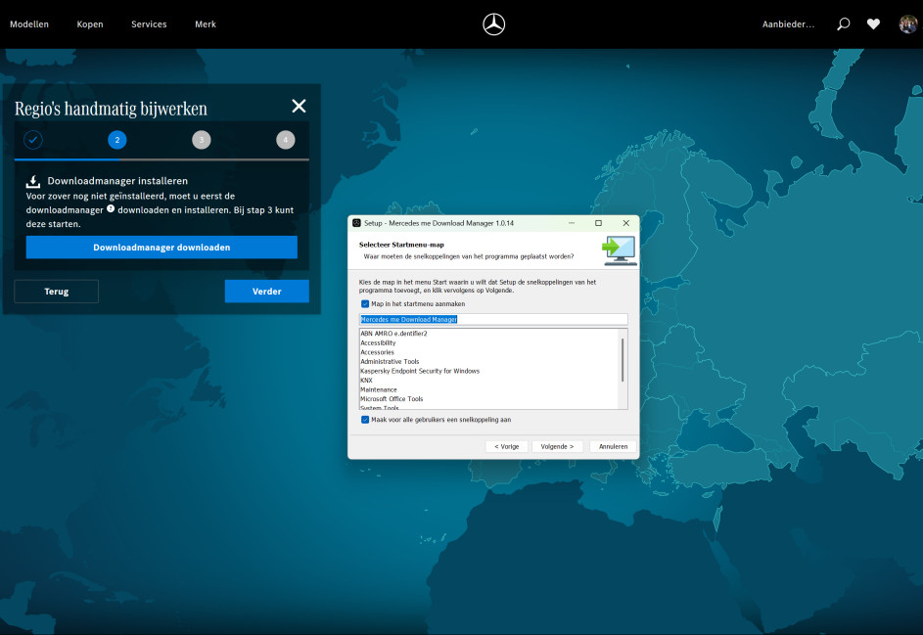This screenshot has height=635, width=923.
Task: Open the Kopen menu
Action: [x=90, y=24]
